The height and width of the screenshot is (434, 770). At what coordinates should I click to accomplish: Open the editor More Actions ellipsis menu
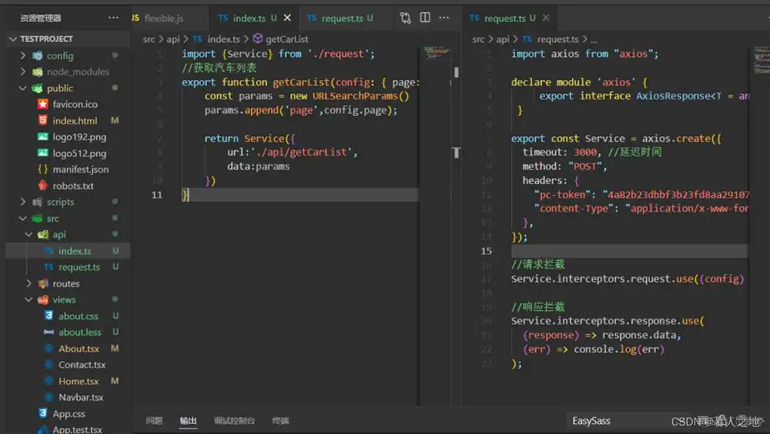[444, 18]
